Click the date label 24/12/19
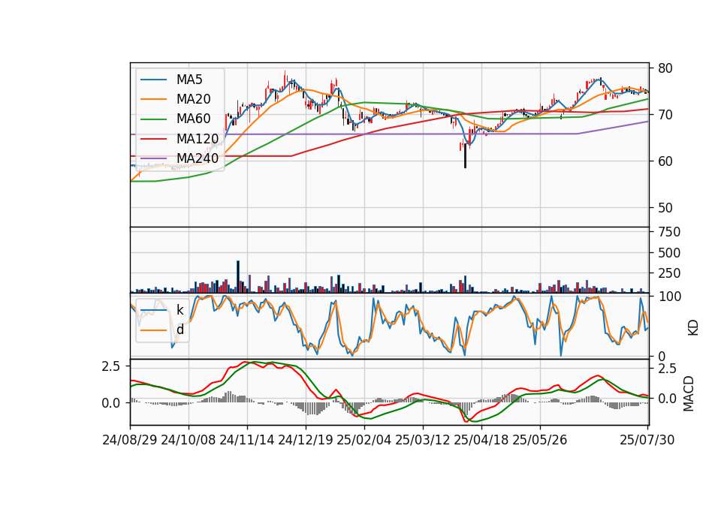The width and height of the screenshot is (721, 518). point(306,440)
